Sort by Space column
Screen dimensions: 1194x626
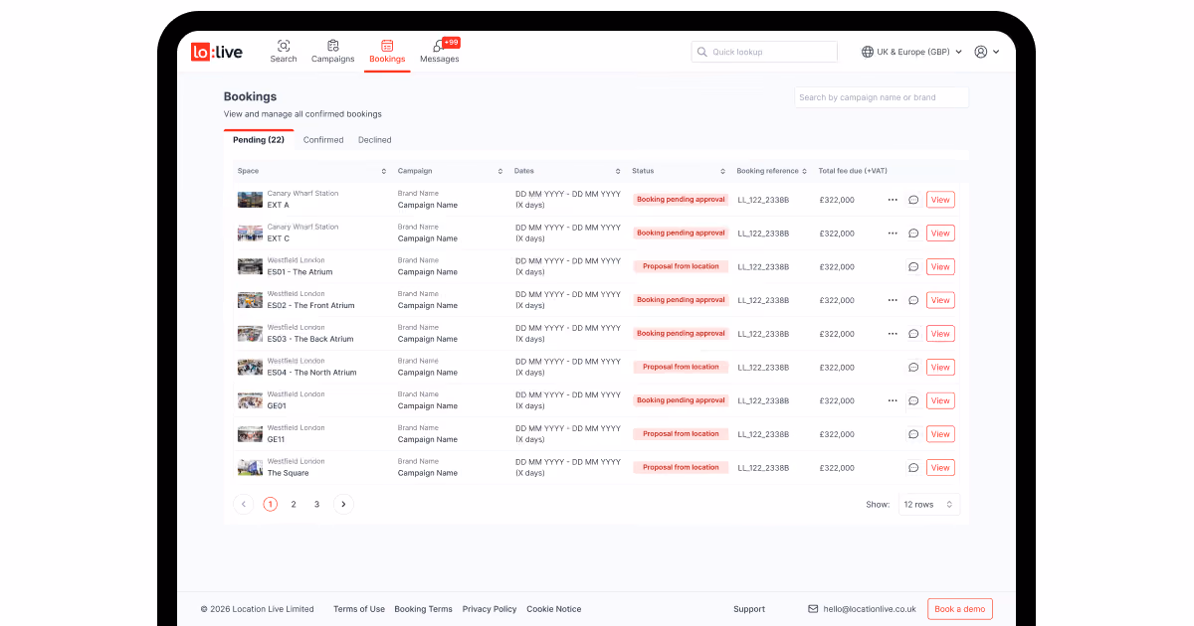[x=384, y=171]
